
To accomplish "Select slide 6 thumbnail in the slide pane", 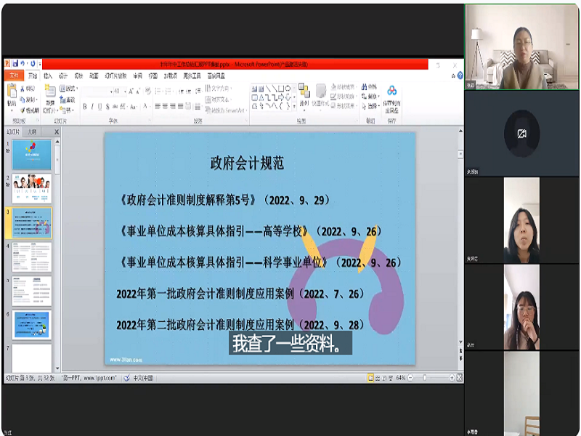I will 32,324.
